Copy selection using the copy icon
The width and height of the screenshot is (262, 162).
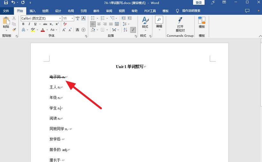[x=14, y=24]
